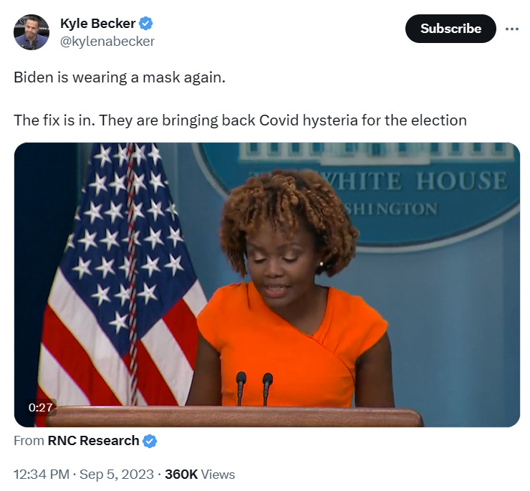Click verified badge beside RNC Research
This screenshot has width=530, height=491.
click(x=150, y=442)
